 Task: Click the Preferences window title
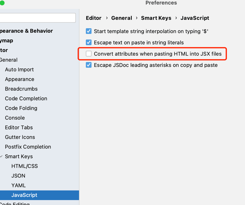(x=161, y=3)
